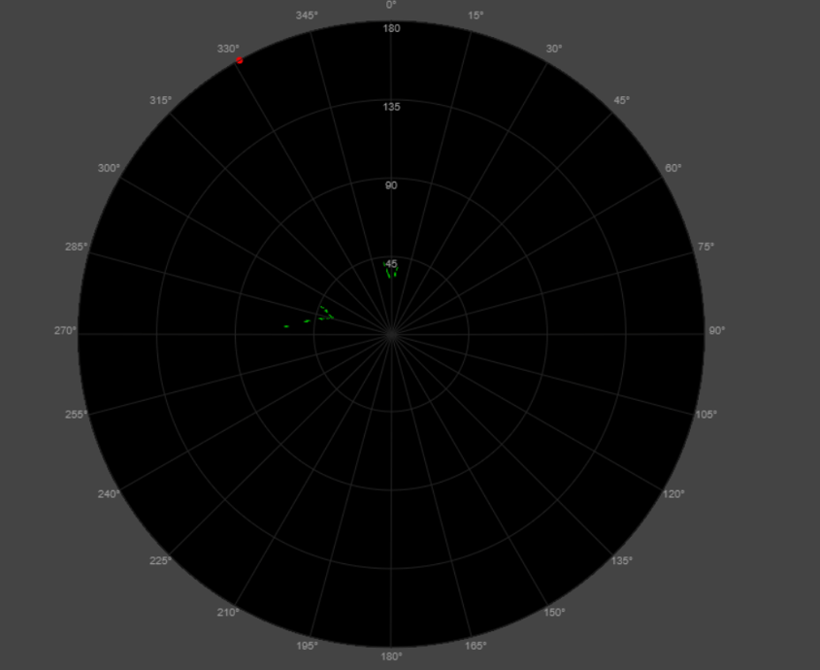Select the 90 radial ring label without degree sign

(391, 185)
